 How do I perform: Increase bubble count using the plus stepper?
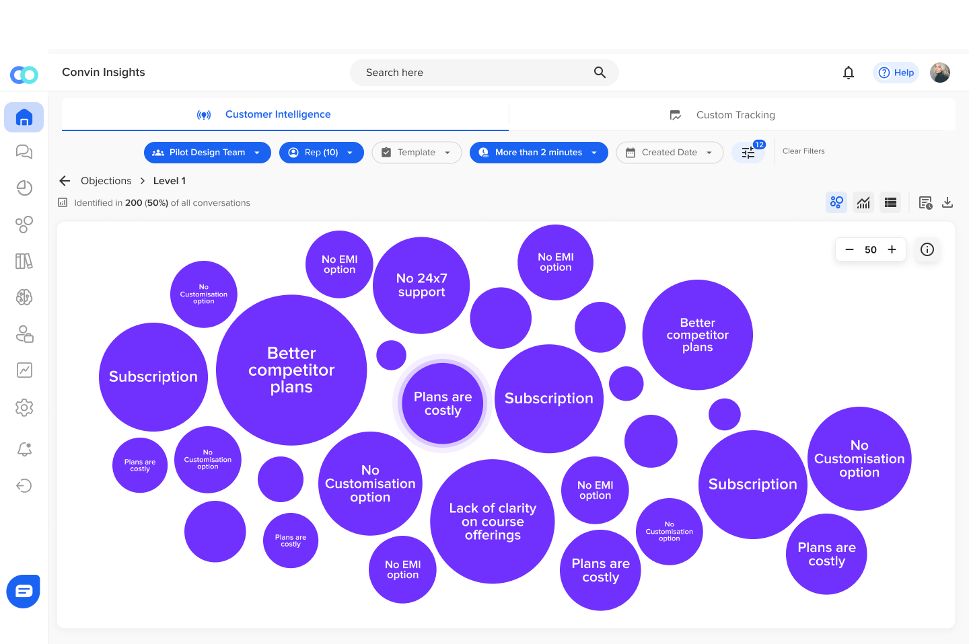coord(892,249)
